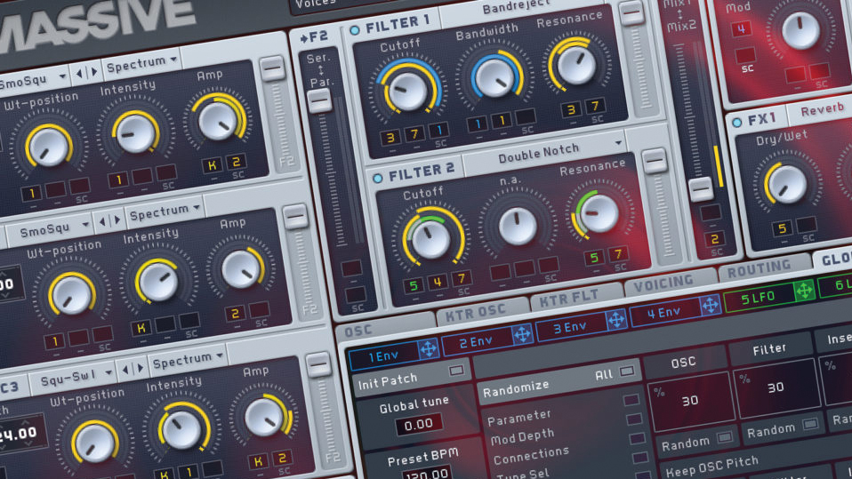
Task: Click slot 2 under top oscillator Amp
Action: point(236,162)
